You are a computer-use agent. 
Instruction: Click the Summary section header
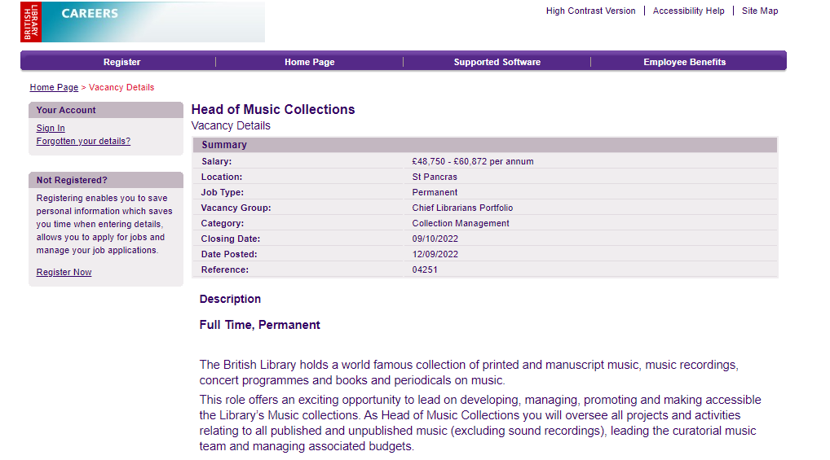[485, 145]
